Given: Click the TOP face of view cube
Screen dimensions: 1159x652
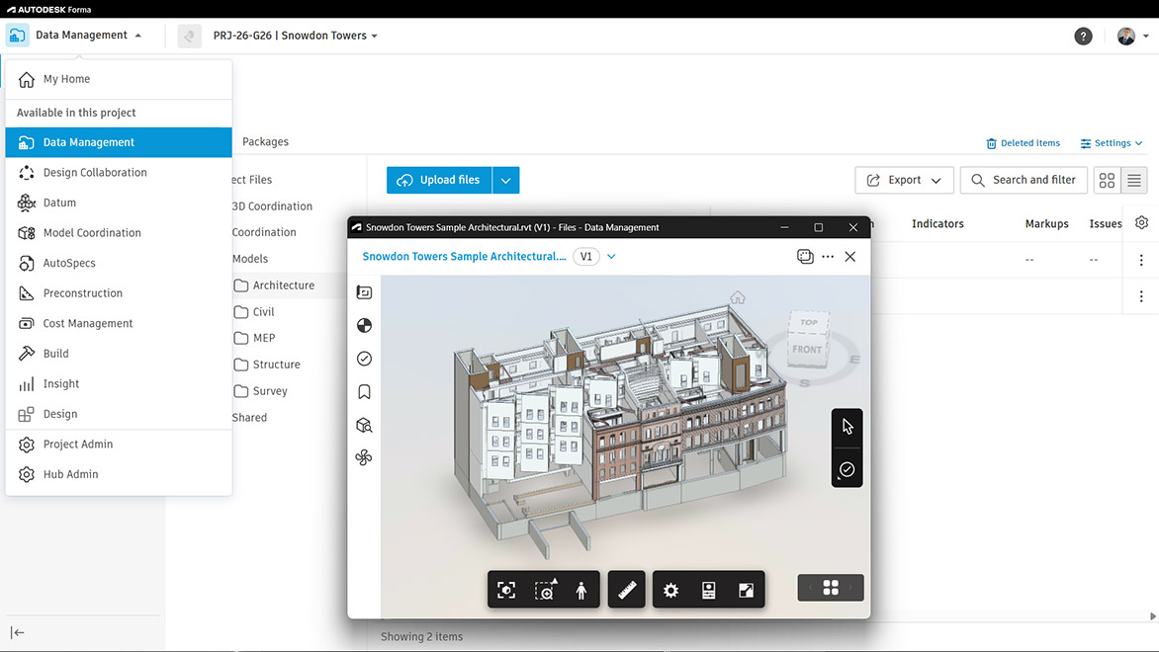Looking at the screenshot, I should pyautogui.click(x=809, y=323).
